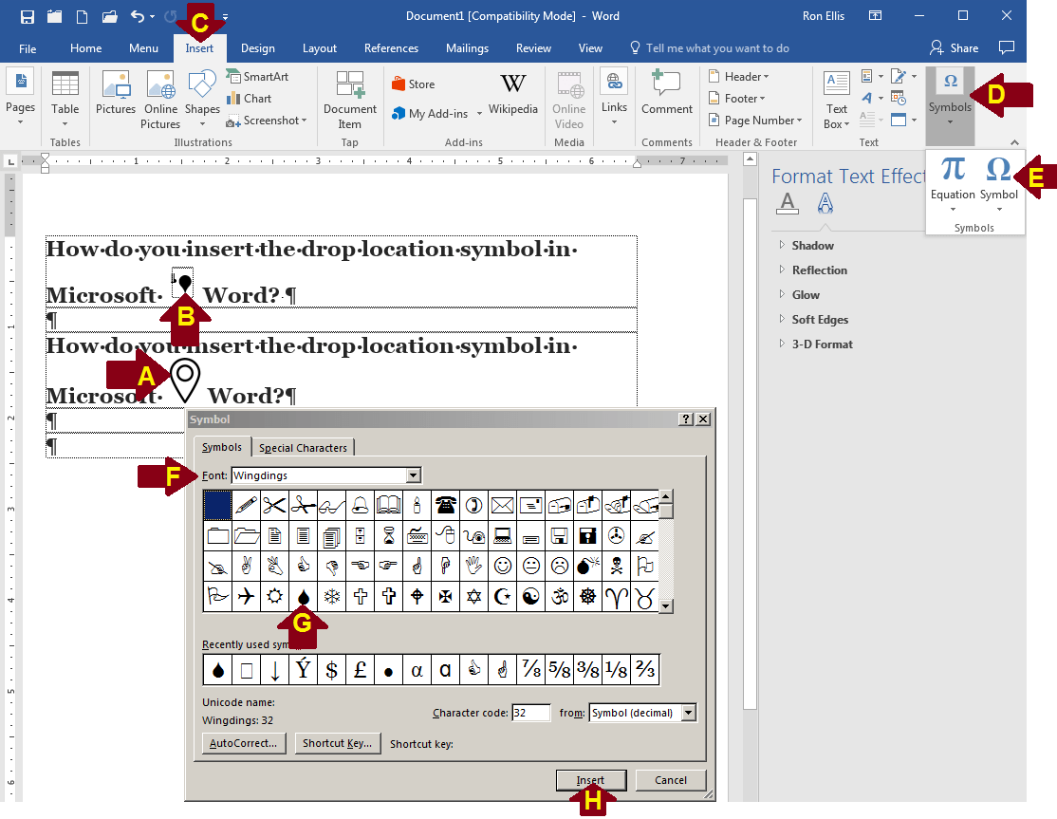Click the Insert button in Symbol dialog

pos(590,780)
